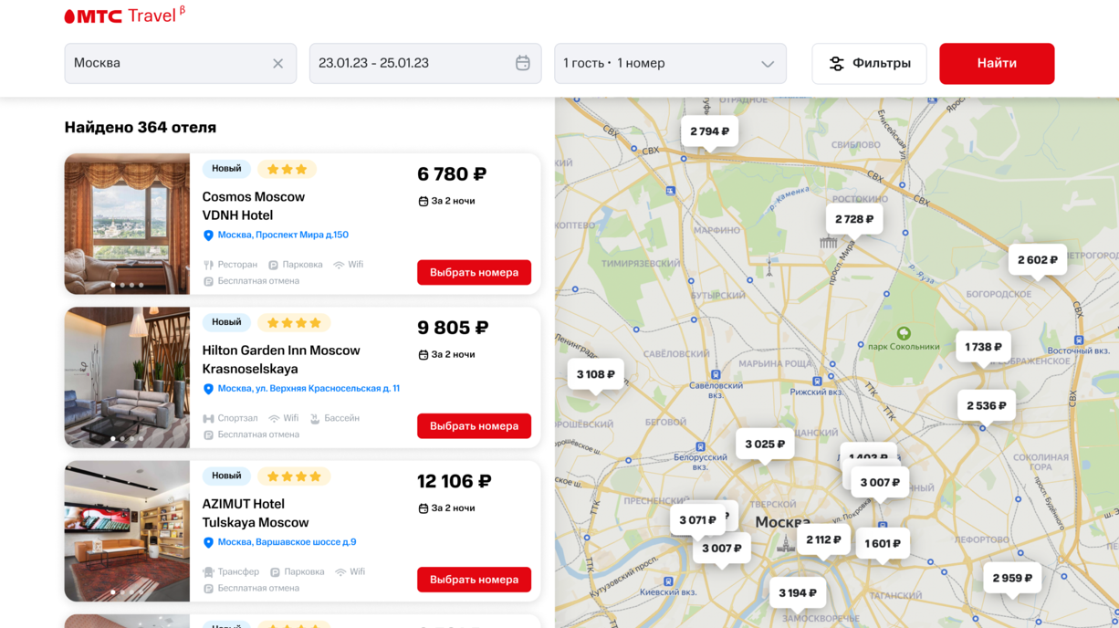Screen dimensions: 1119x628
Task: Select the 2 959 ₽ map price marker
Action: click(x=1012, y=578)
